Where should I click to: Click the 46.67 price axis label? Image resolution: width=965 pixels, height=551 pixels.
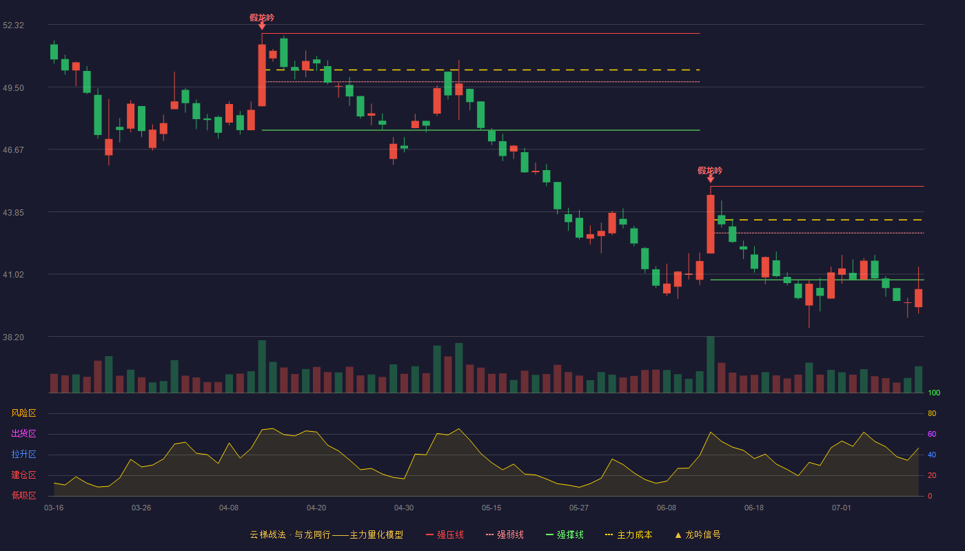13,149
